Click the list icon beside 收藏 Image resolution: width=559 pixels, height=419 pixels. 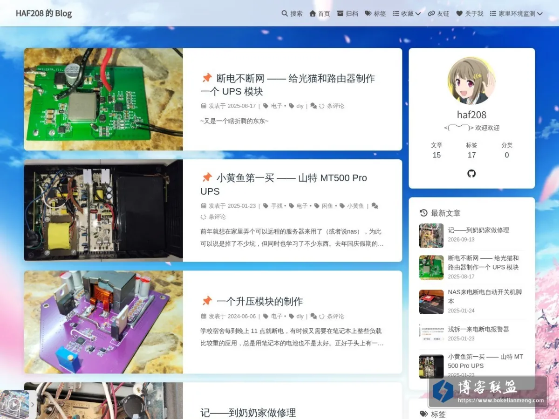[396, 14]
